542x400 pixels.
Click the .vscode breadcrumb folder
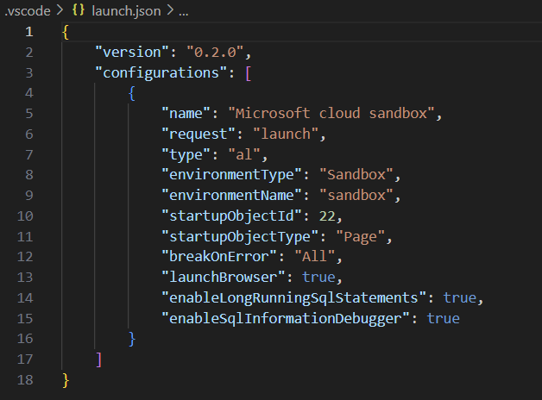tap(28, 11)
